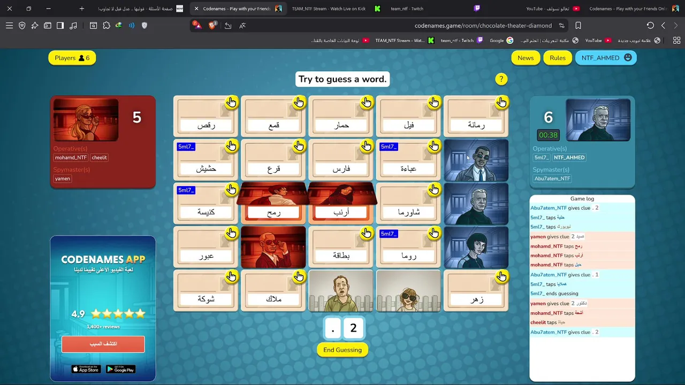Open browser extensions puzzle icon
This screenshot has height=385, width=685.
(x=106, y=25)
